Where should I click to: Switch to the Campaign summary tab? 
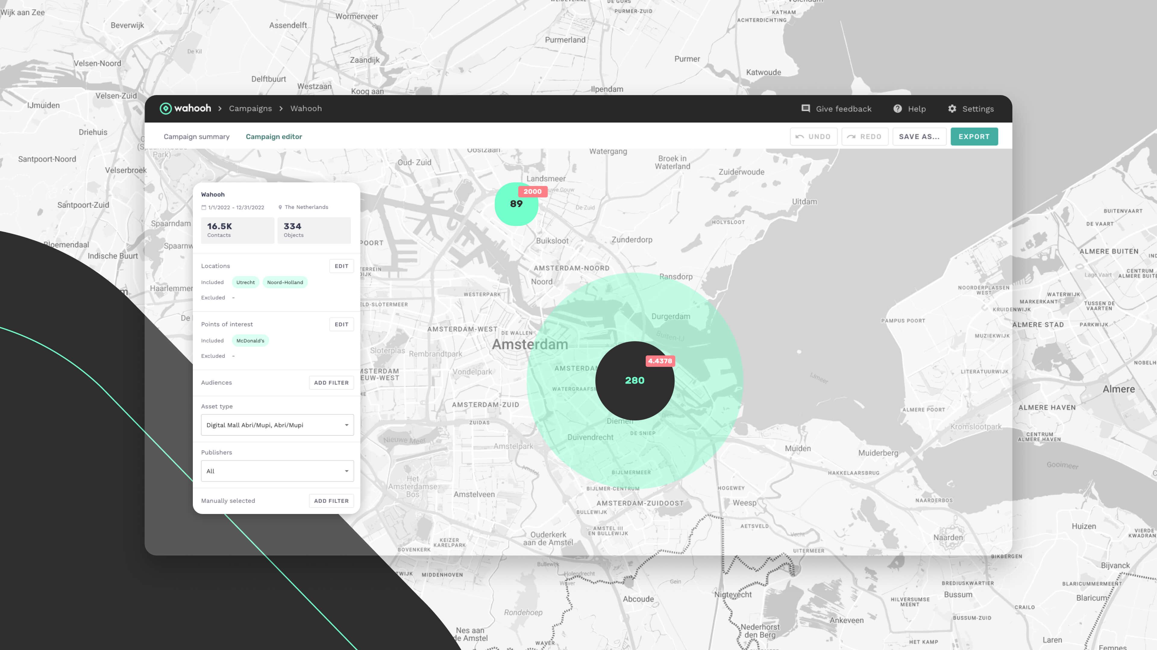[x=196, y=137]
